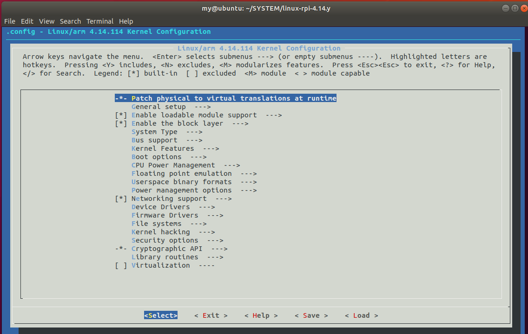Minimize the terminal window
This screenshot has width=528, height=334.
click(x=505, y=8)
